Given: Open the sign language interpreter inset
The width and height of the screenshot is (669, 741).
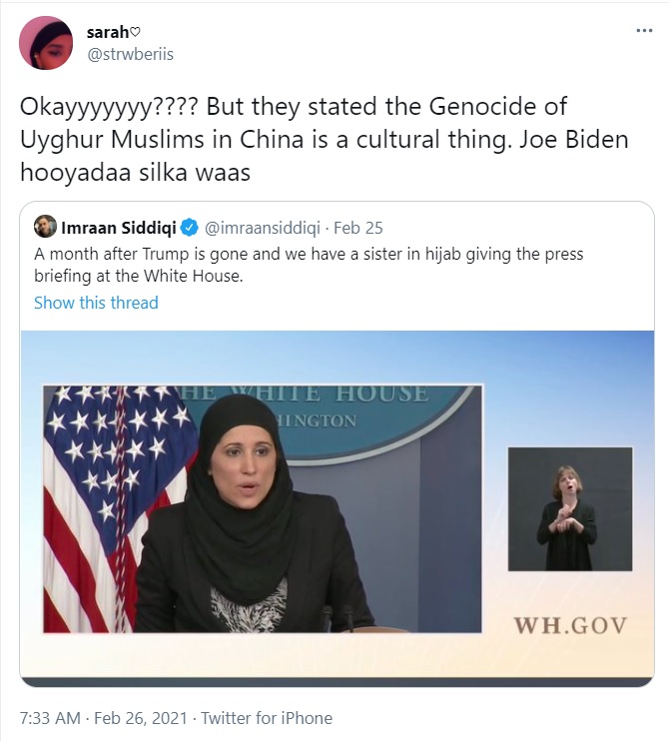Looking at the screenshot, I should [x=570, y=509].
